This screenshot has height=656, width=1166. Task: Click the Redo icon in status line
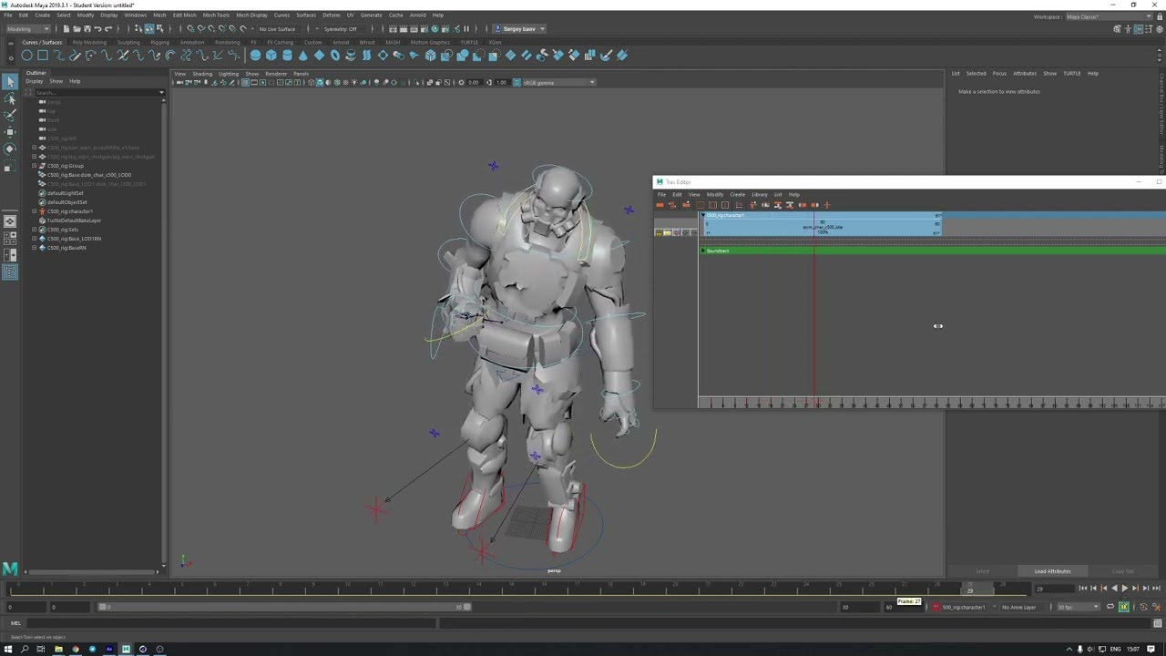point(107,28)
